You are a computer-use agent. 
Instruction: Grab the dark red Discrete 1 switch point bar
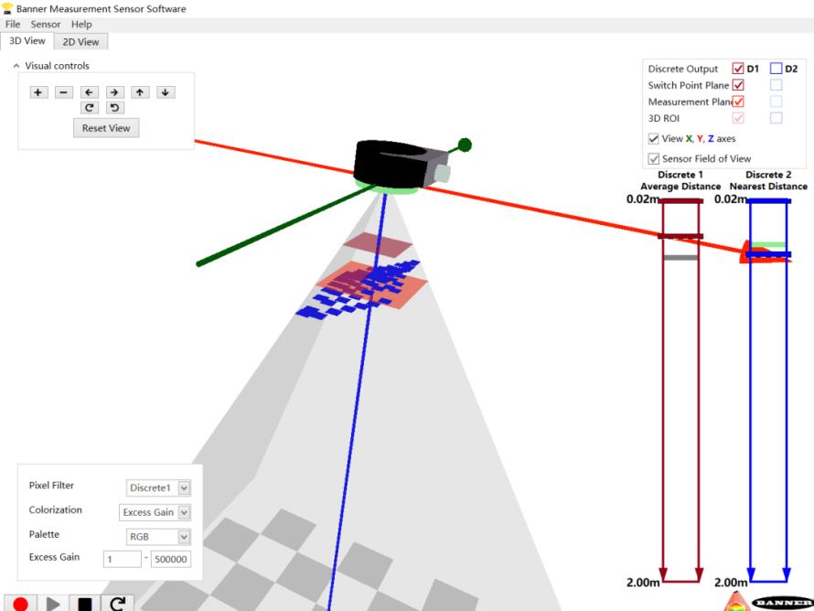click(680, 236)
